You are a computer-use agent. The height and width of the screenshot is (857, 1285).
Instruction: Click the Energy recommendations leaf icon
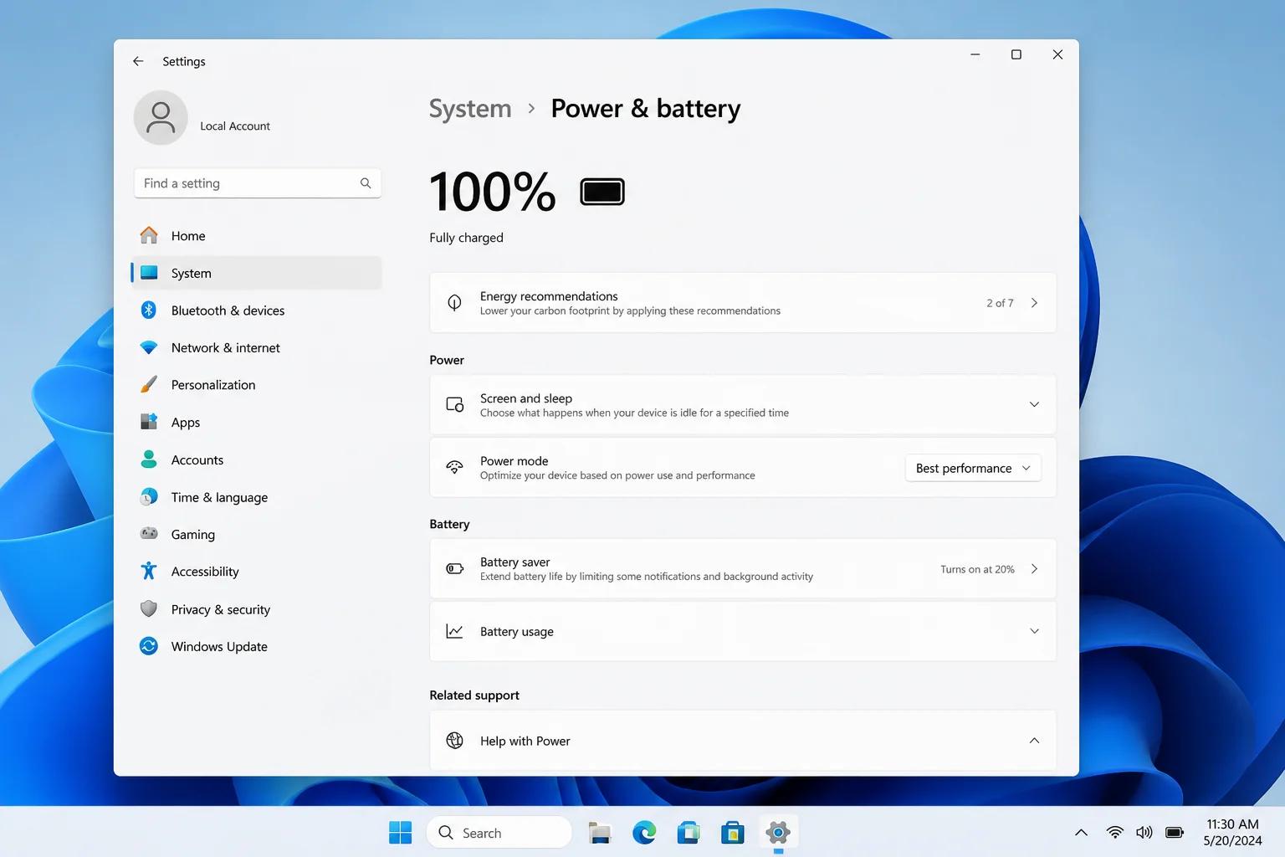pyautogui.click(x=454, y=303)
